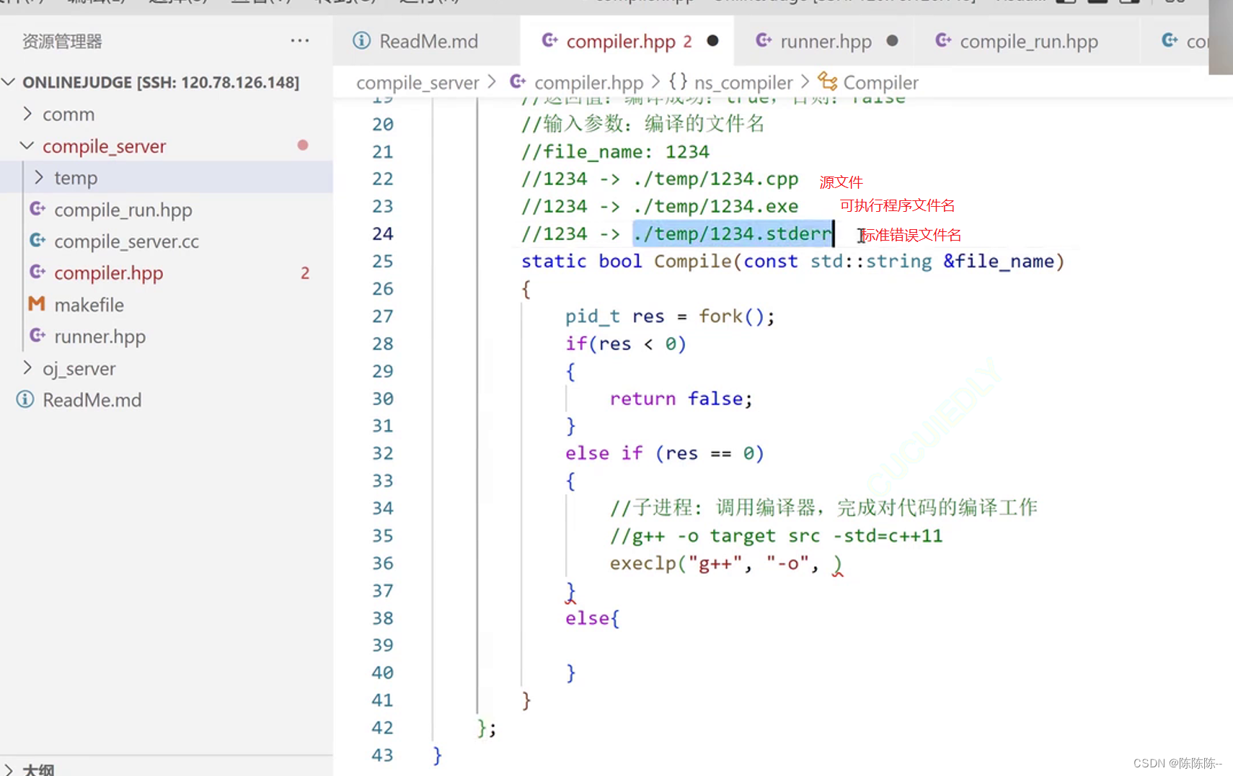Click the namespace braces icon in breadcrumb
1233x776 pixels.
(679, 81)
